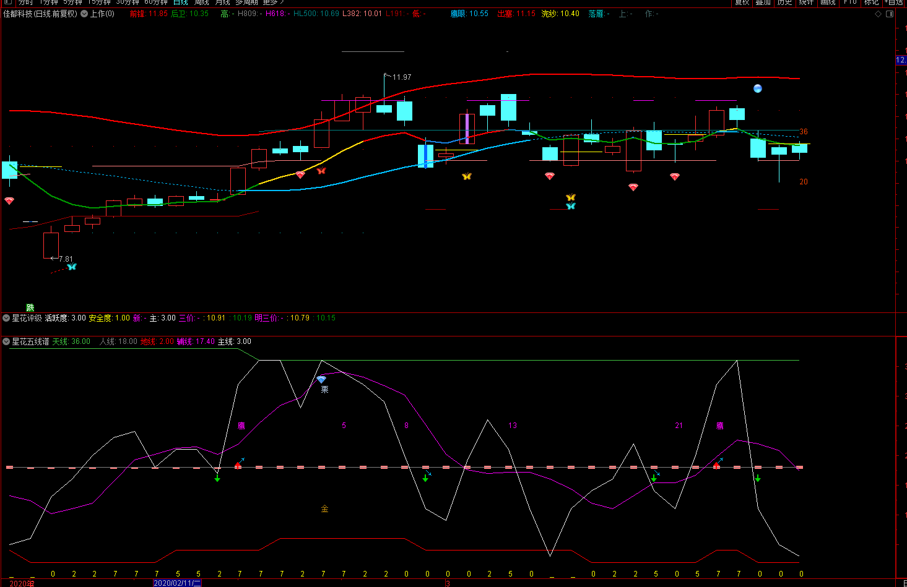This screenshot has width=907, height=587.
Task: Click first green down arrow in 五线谱 panel
Action: coord(217,478)
